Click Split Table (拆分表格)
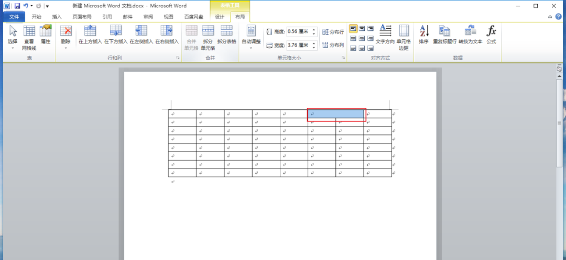The width and height of the screenshot is (566, 260). [x=227, y=35]
